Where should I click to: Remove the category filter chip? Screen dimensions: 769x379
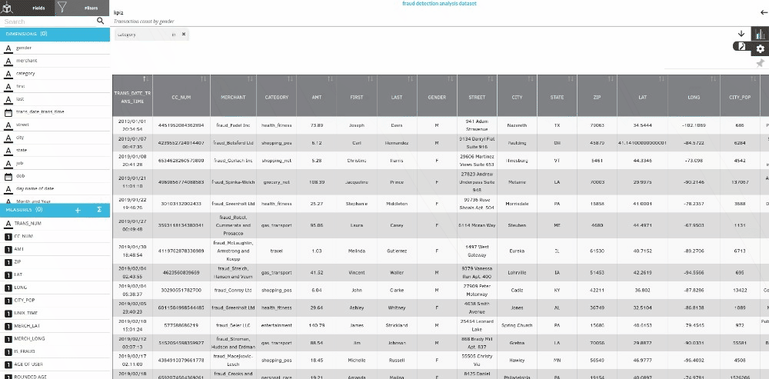click(x=184, y=35)
